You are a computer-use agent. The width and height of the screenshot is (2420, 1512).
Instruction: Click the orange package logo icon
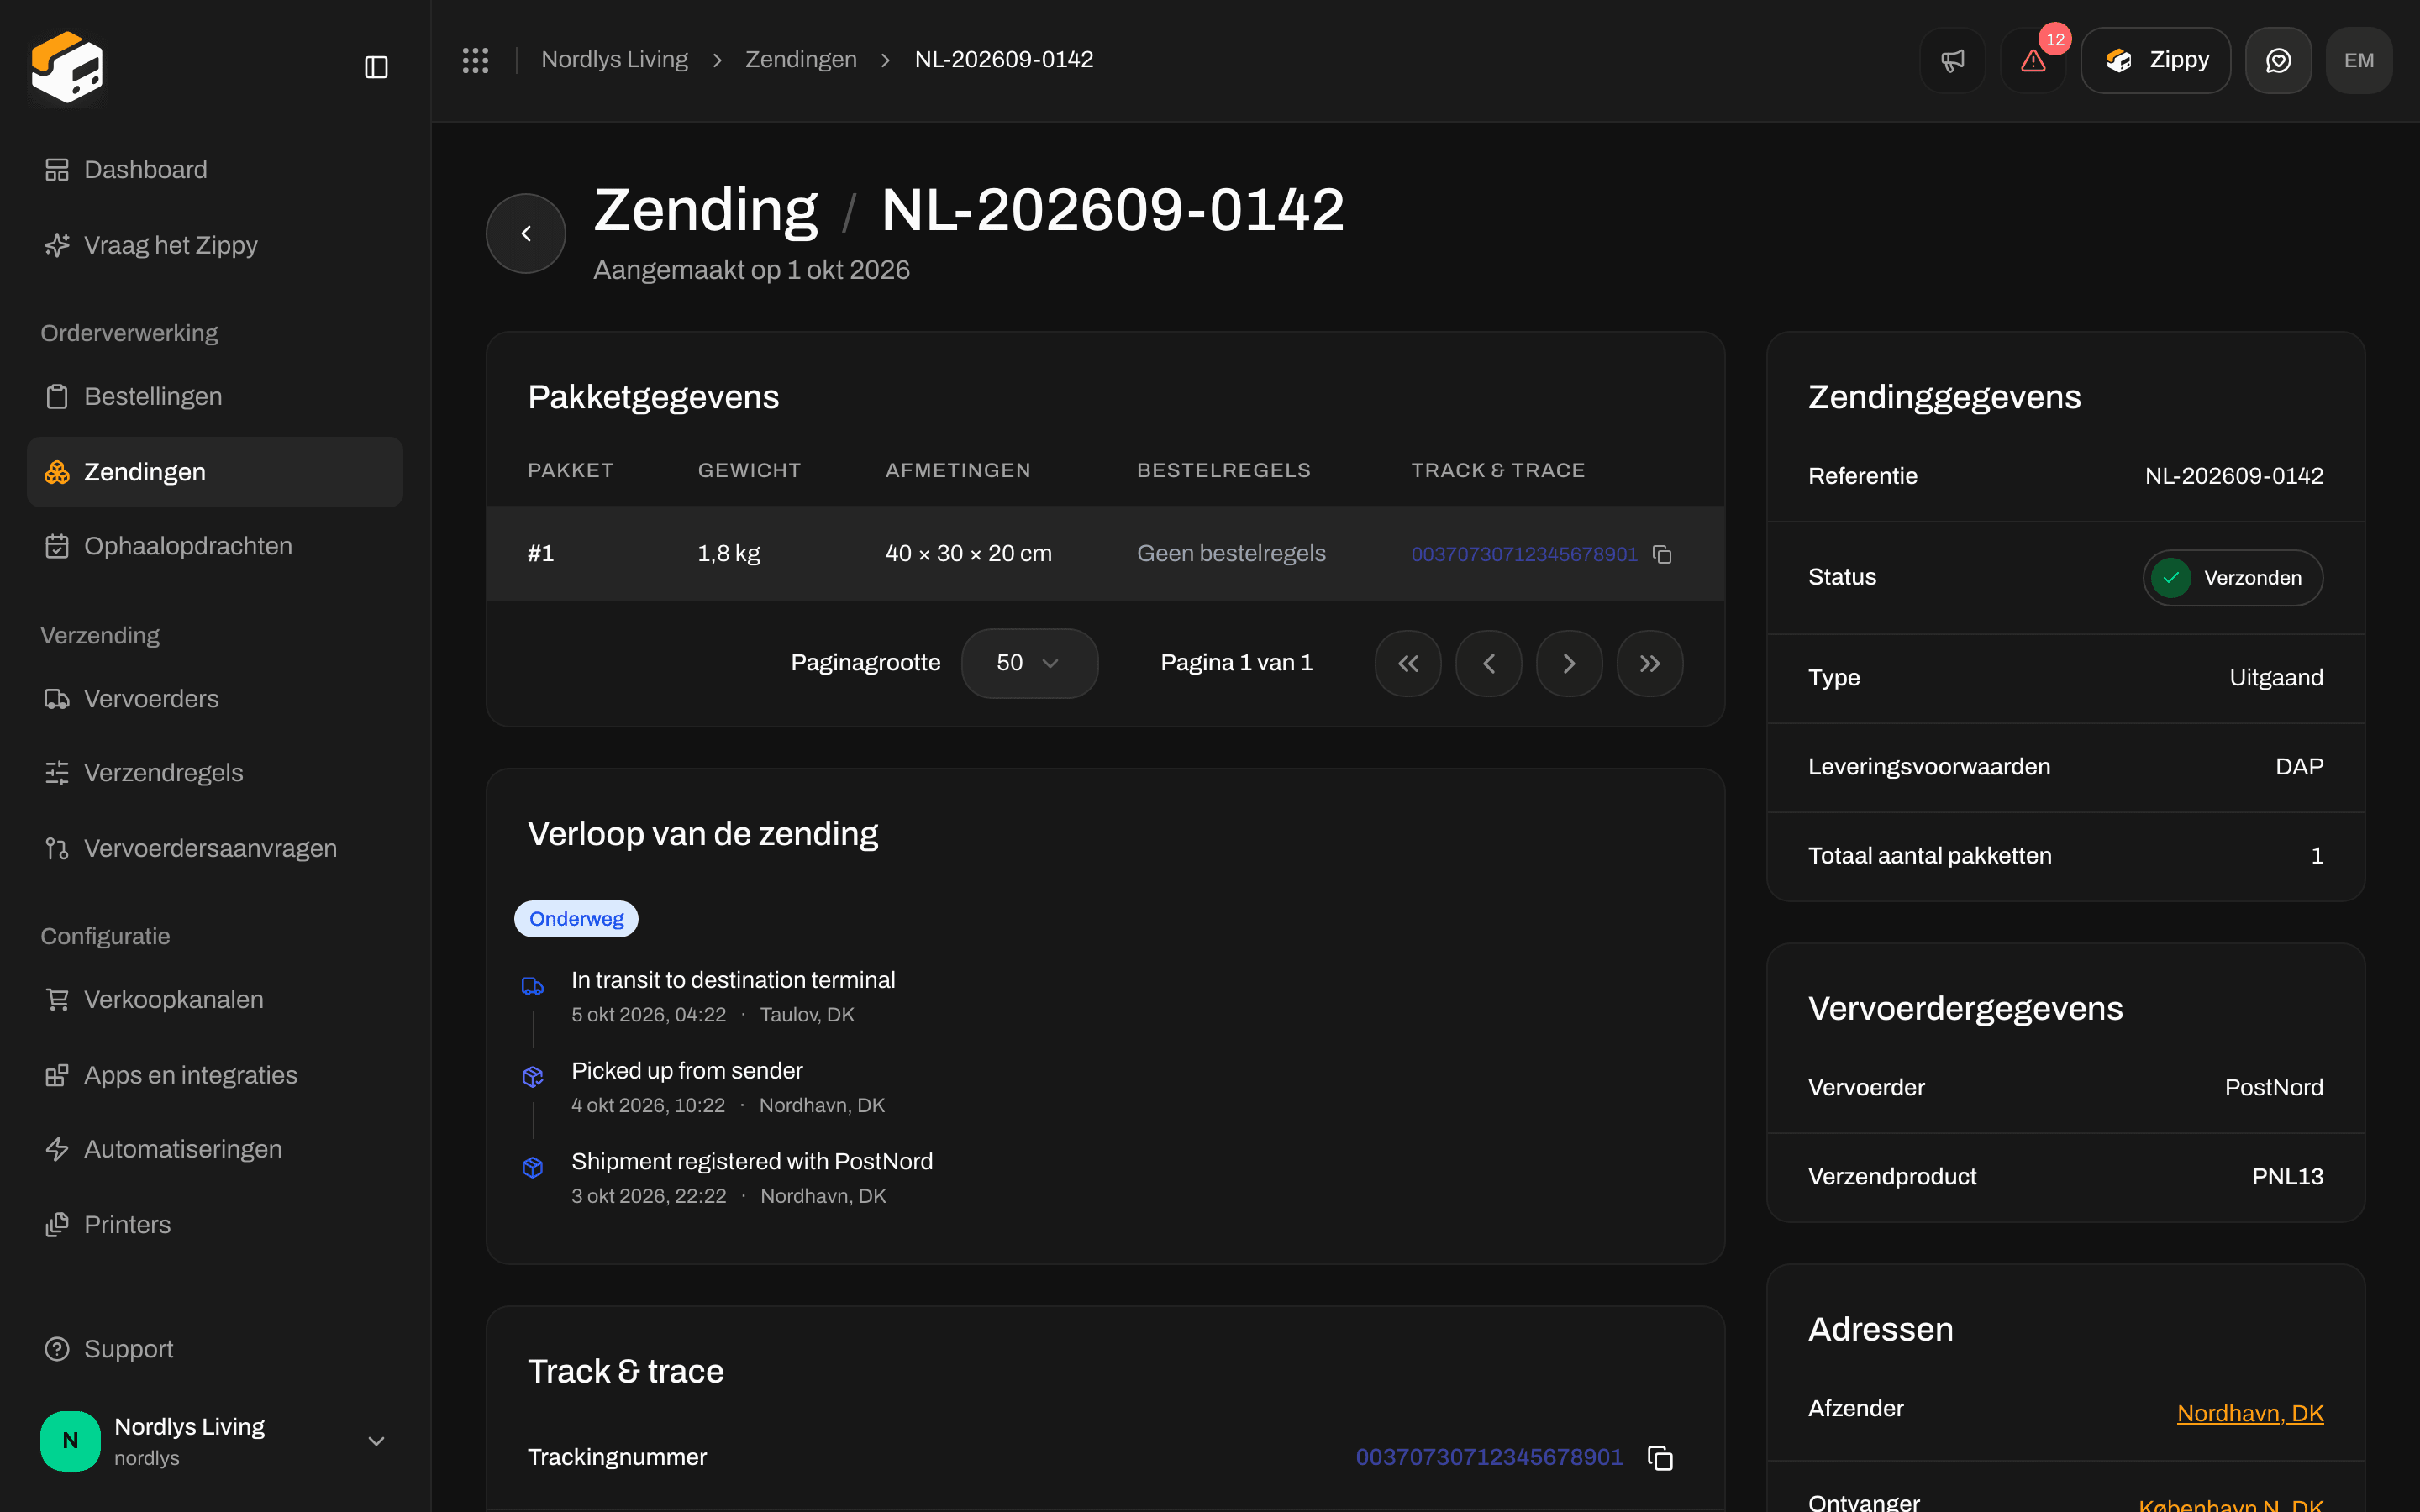point(67,67)
